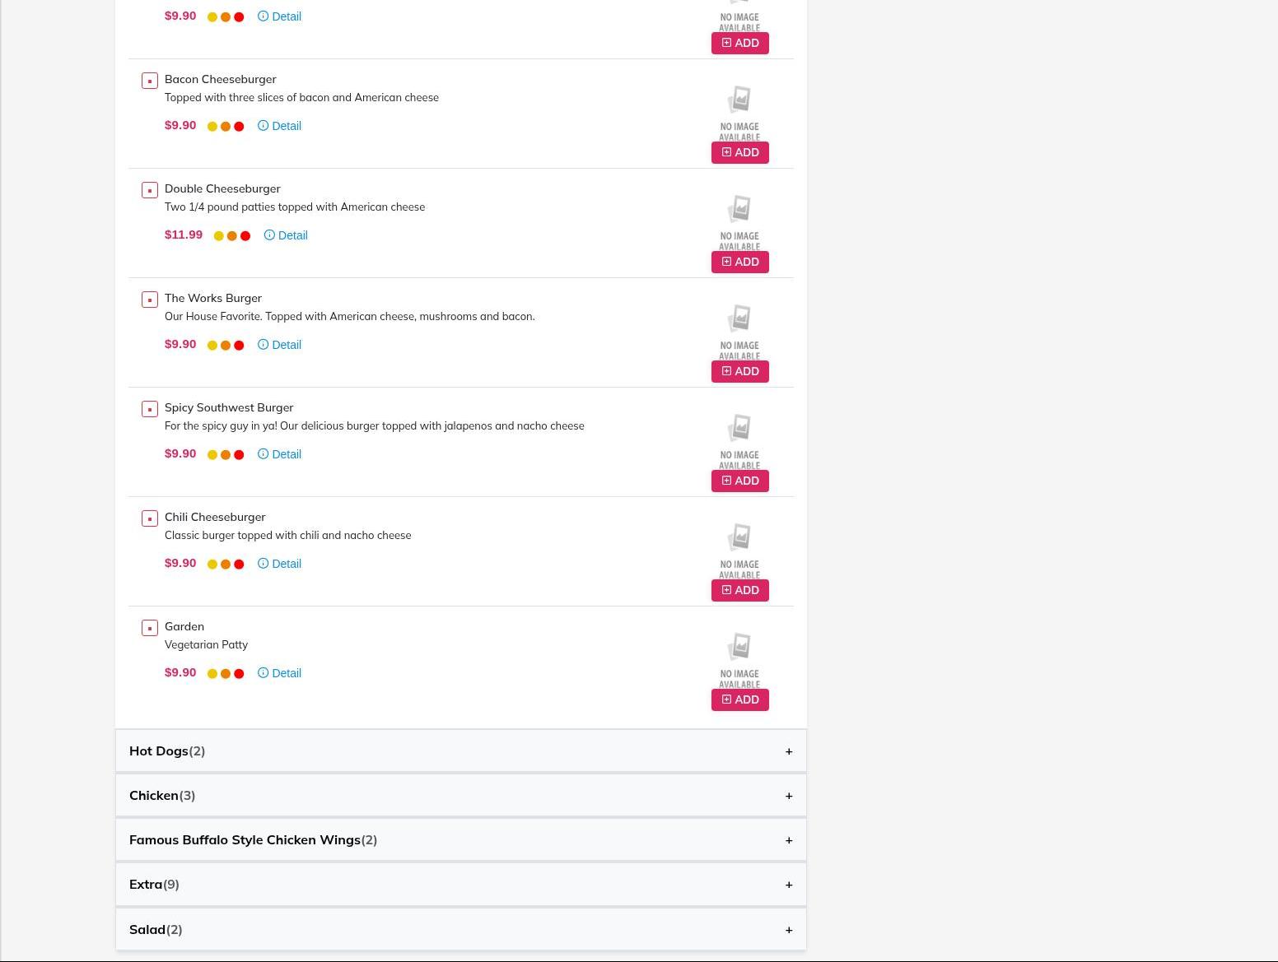This screenshot has width=1278, height=962.
Task: Click the no-image placeholder for Garden burger
Action: (x=739, y=658)
